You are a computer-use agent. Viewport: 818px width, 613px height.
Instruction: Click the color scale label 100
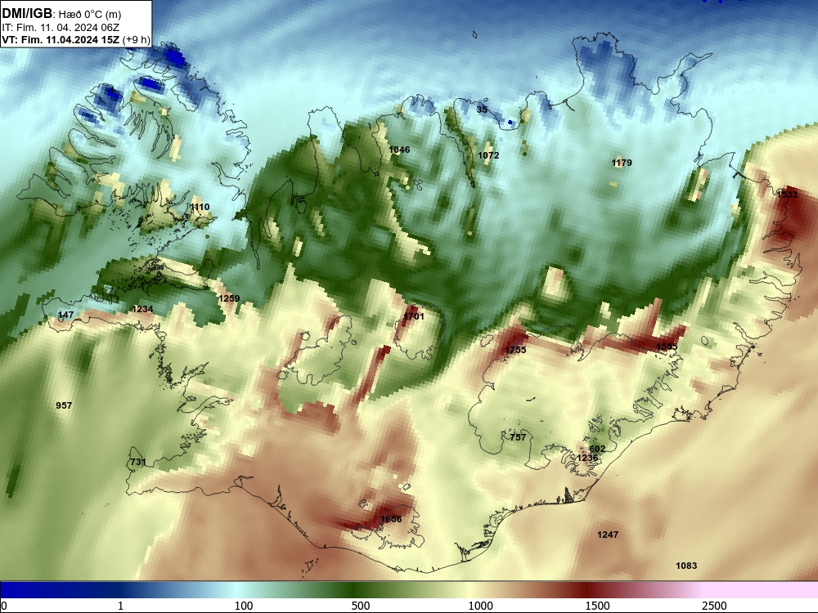tap(244, 606)
